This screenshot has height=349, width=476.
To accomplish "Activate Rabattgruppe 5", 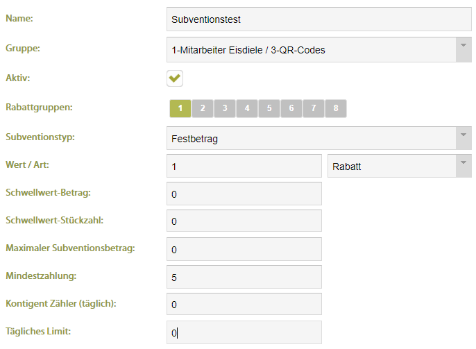I will [269, 108].
